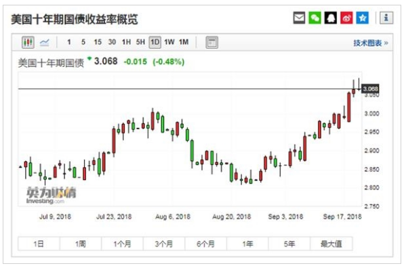Image resolution: width=406 pixels, height=268 pixels.
Task: Select the 1周 range button
Action: point(80,244)
